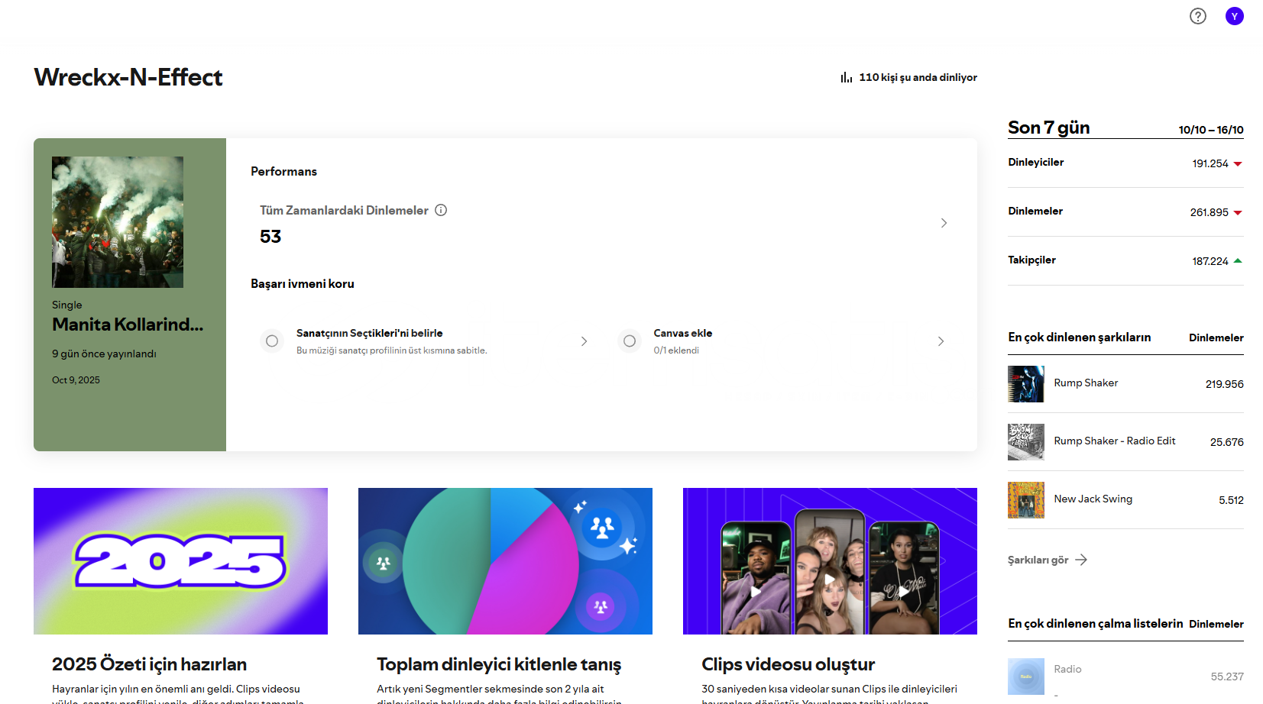1263x704 pixels.
Task: Open the 2025 Özeti için hazırlan heading
Action: [x=149, y=664]
